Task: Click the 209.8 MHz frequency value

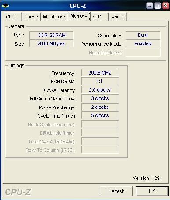Action: pos(100,73)
